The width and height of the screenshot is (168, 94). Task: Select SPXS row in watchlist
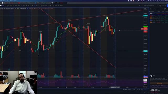[159, 16]
